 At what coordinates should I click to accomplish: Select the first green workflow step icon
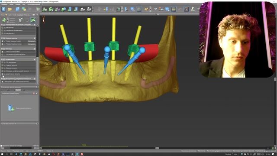coord(45,9)
